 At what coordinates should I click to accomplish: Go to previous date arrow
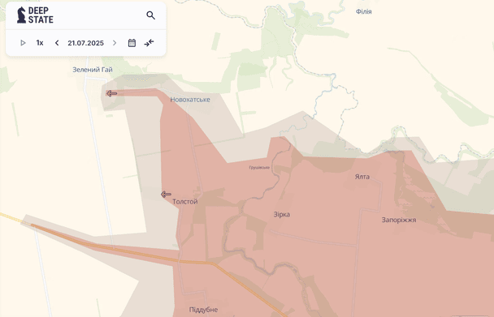pos(57,43)
